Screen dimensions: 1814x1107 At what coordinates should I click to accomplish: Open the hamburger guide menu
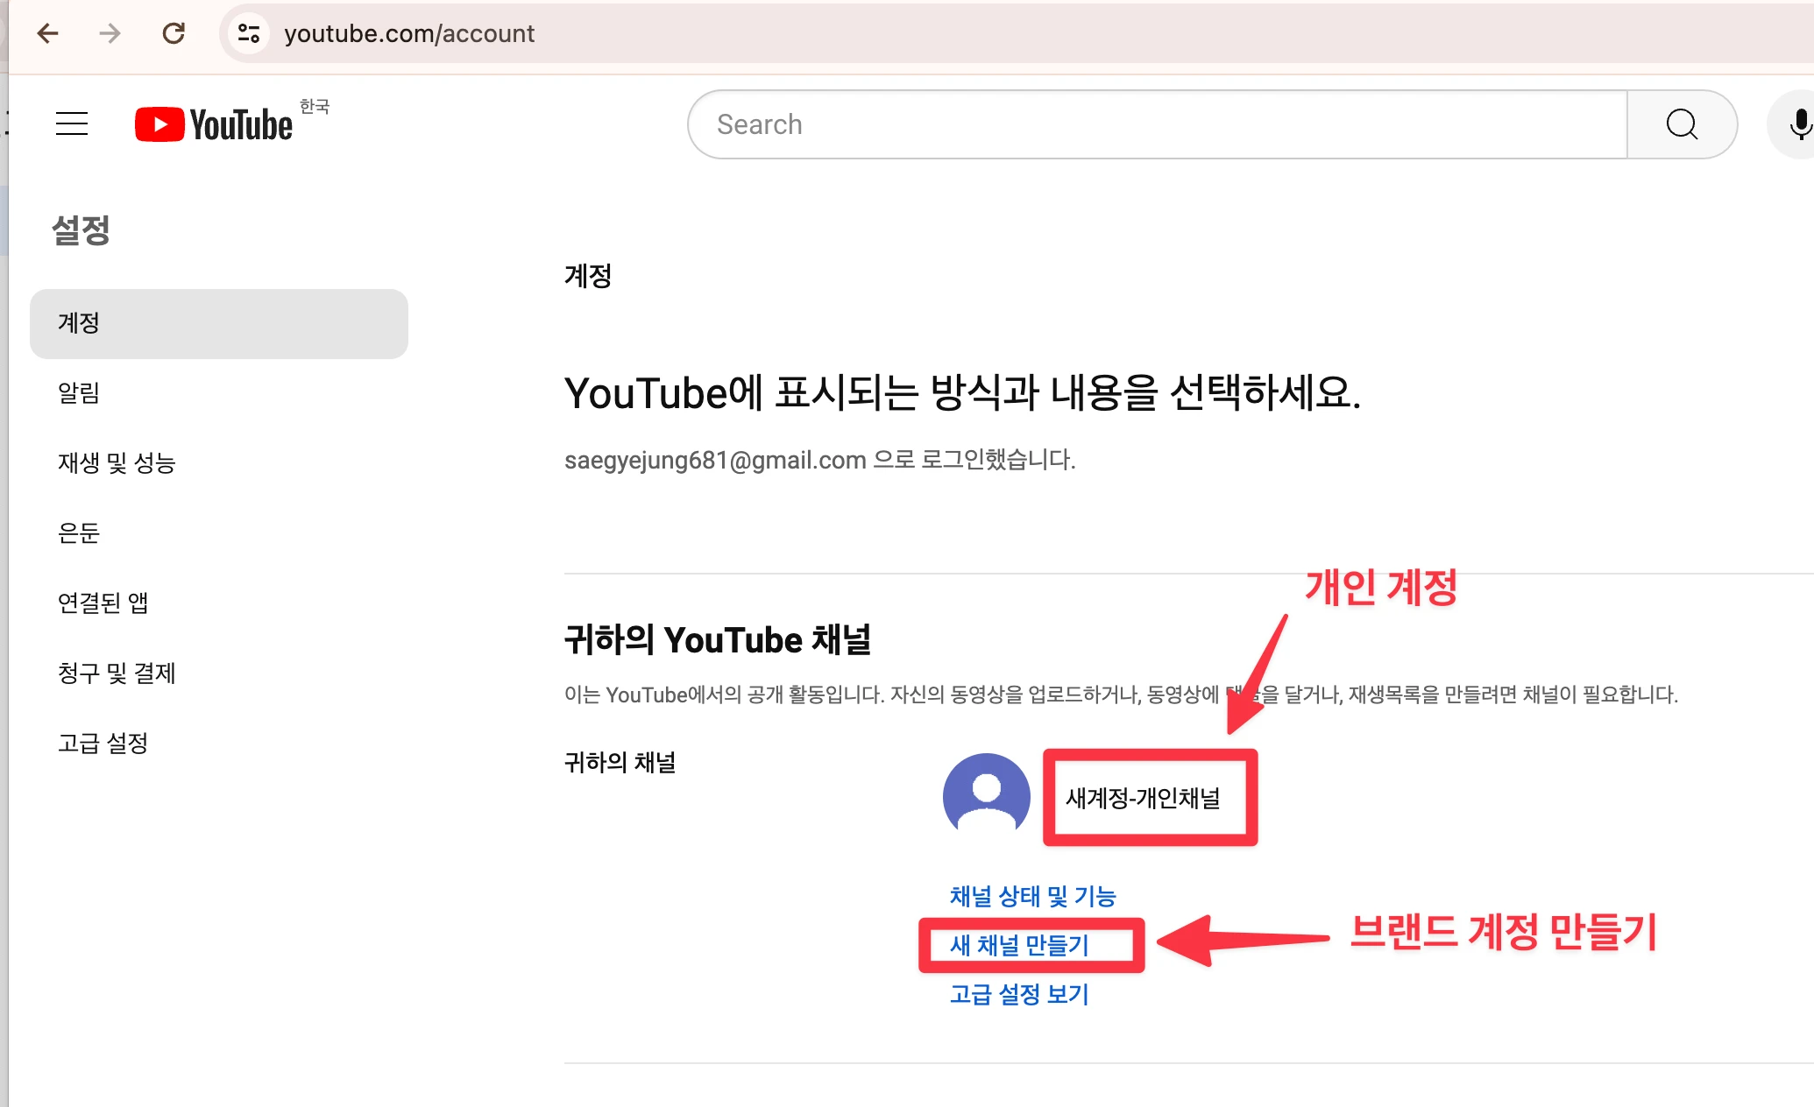click(x=72, y=123)
